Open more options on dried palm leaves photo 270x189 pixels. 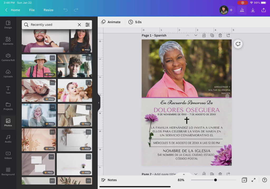pyautogui.click(x=88, y=107)
